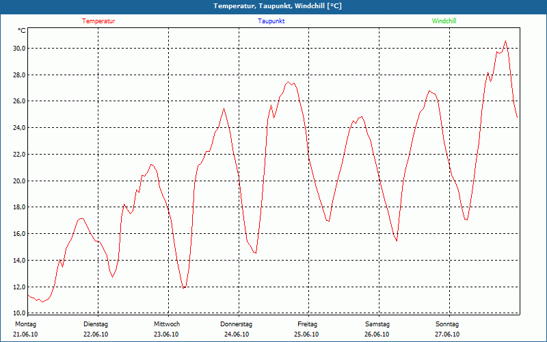Click the °C unit label on y-axis

(x=22, y=31)
